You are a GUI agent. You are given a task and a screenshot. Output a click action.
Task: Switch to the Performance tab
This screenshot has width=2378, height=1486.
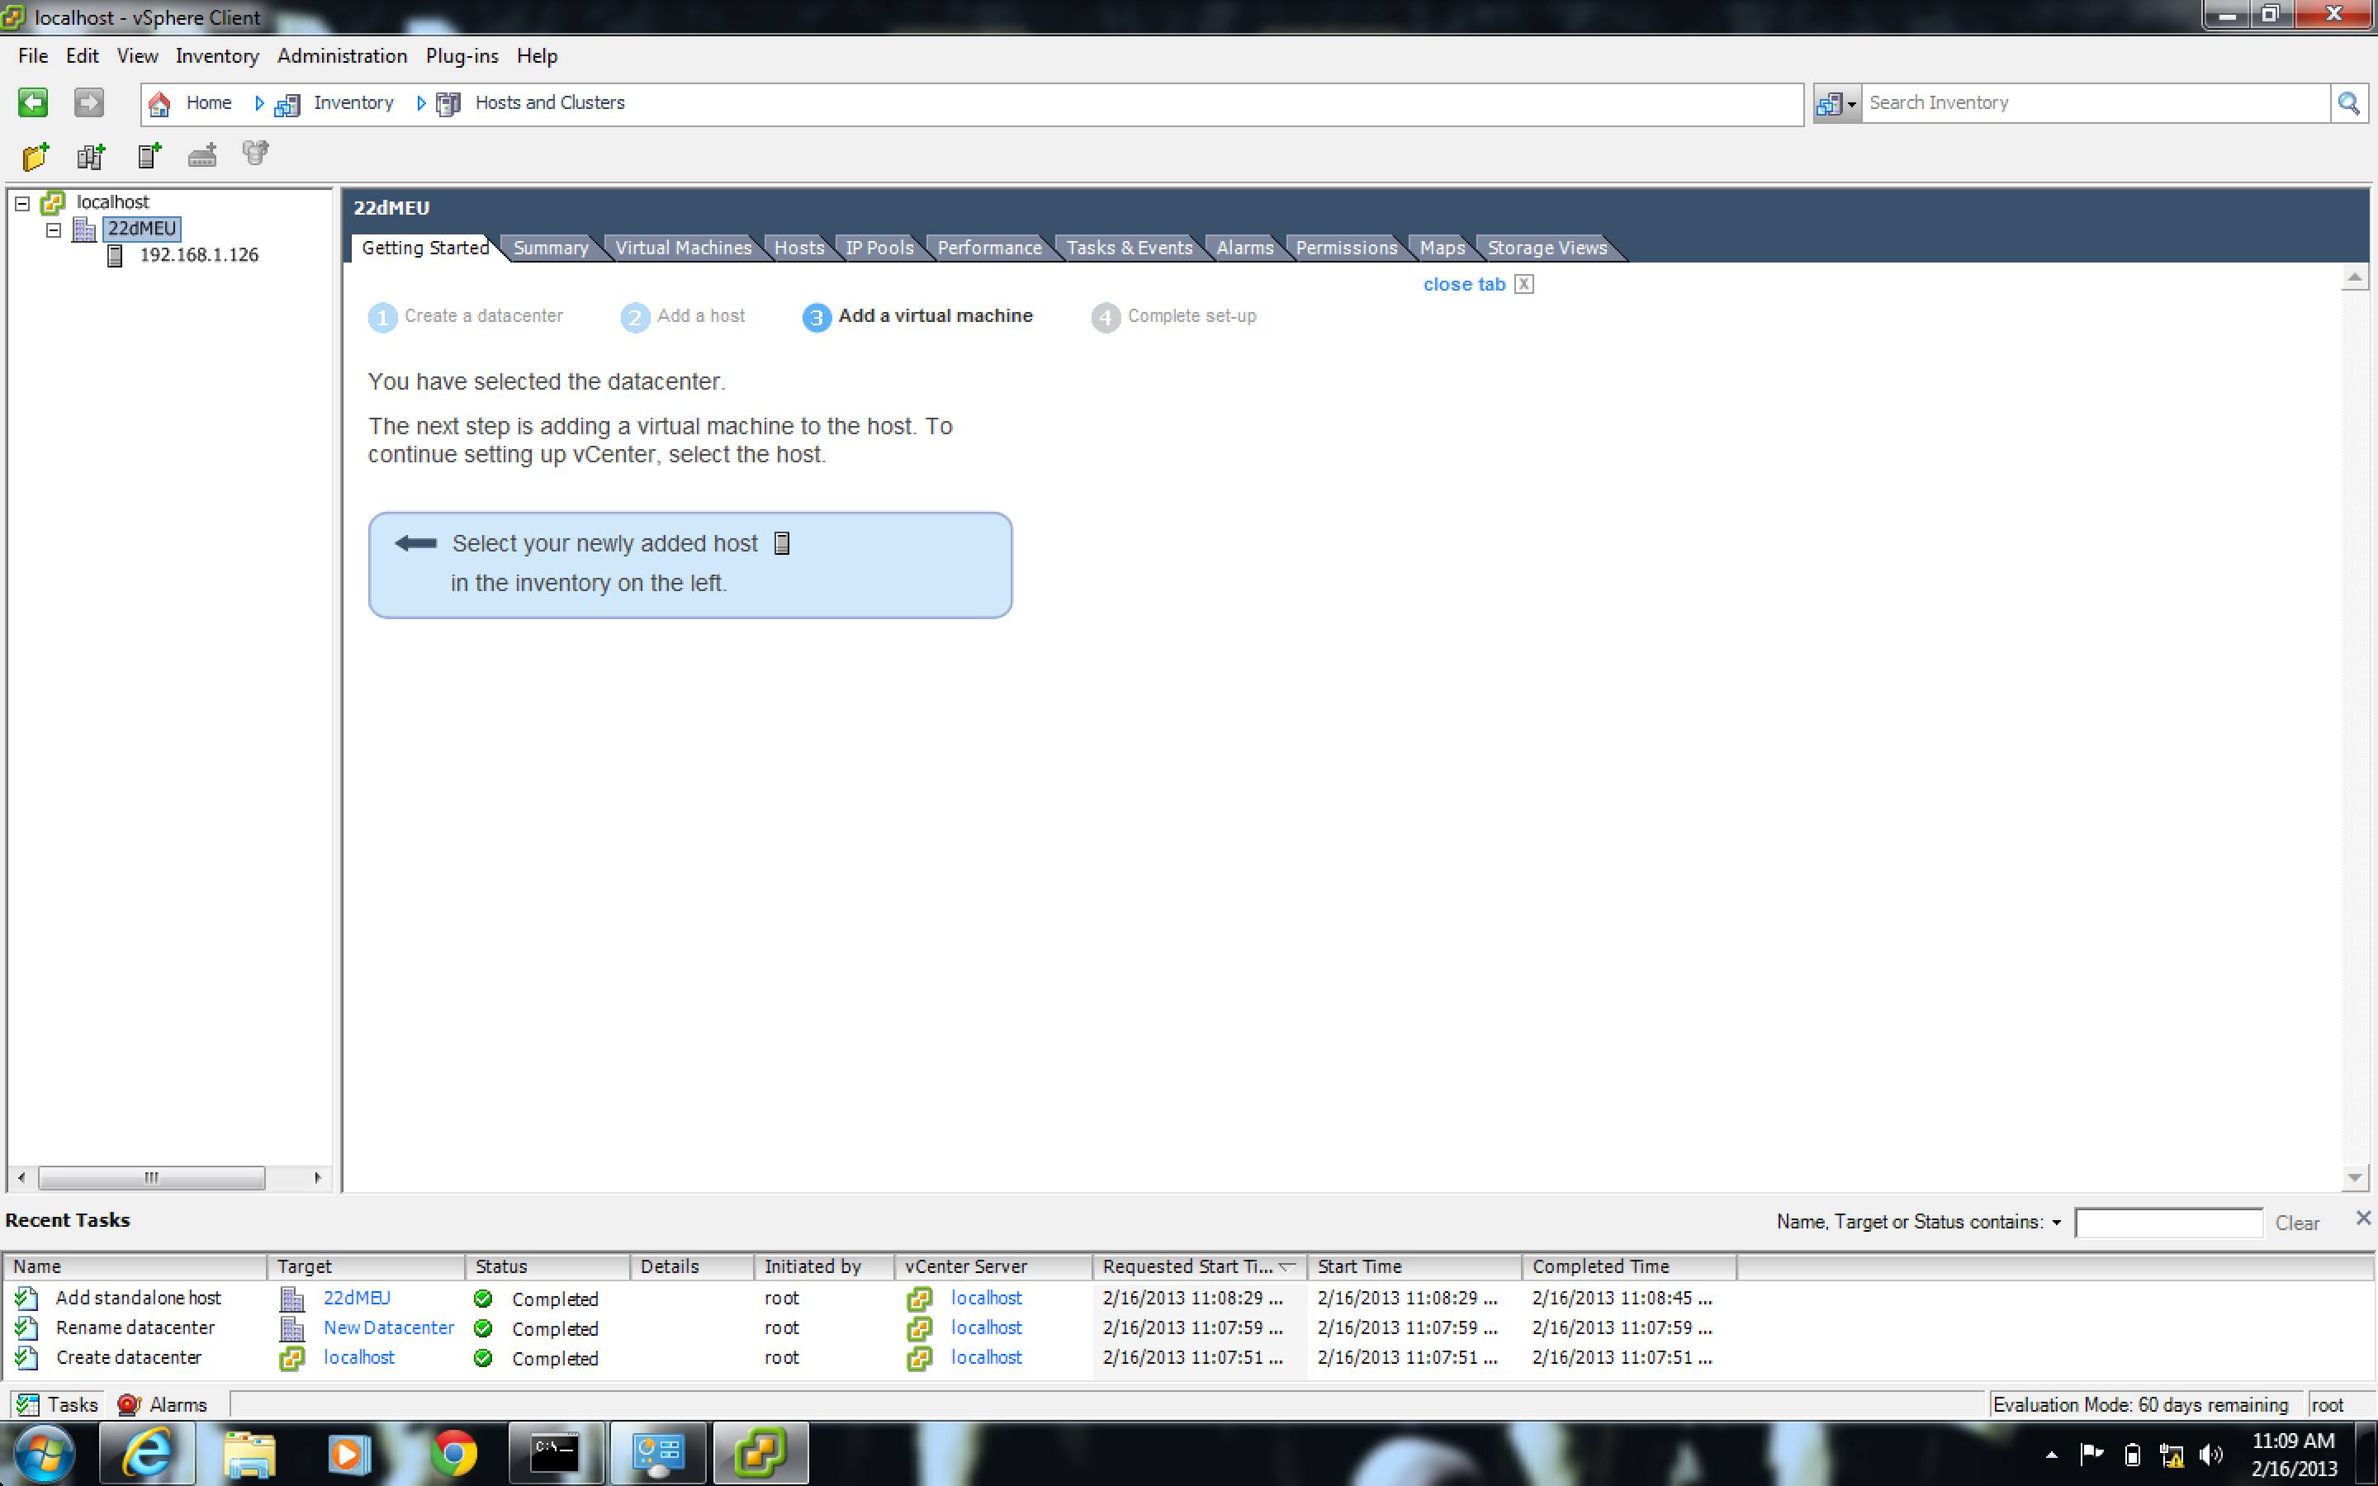(989, 248)
